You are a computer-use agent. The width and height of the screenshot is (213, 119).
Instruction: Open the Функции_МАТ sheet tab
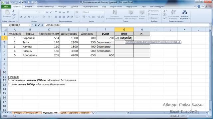(33, 113)
